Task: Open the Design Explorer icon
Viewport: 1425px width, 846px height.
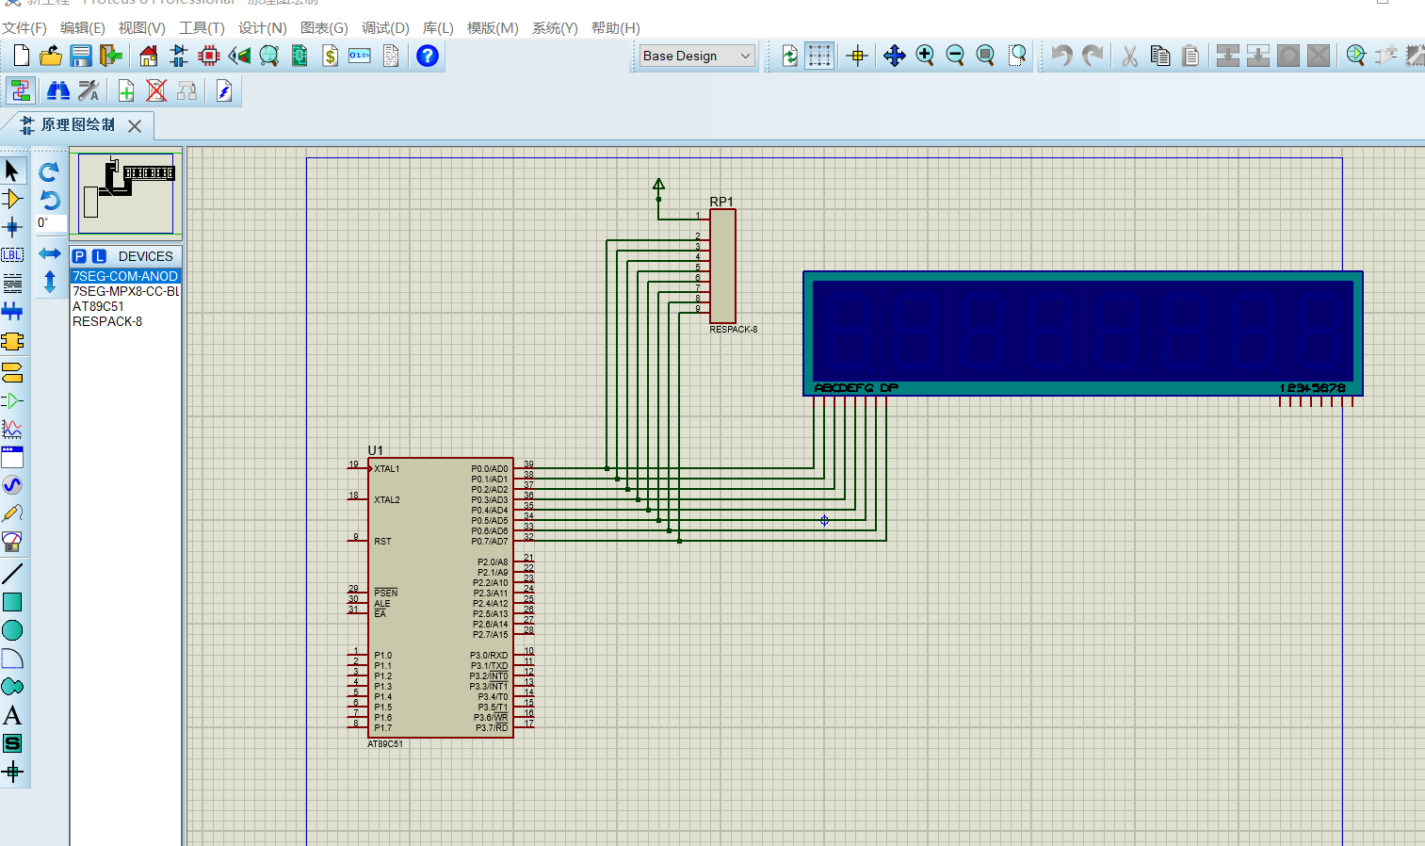Action: pos(300,56)
